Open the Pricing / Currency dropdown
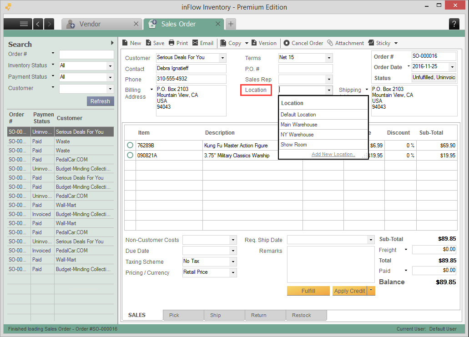The width and height of the screenshot is (469, 337). (233, 272)
